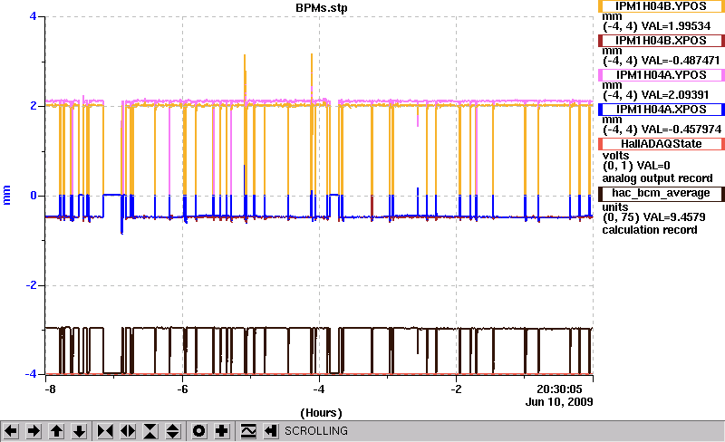Zoom out horizontally with the outward-triangles icon

(x=128, y=431)
